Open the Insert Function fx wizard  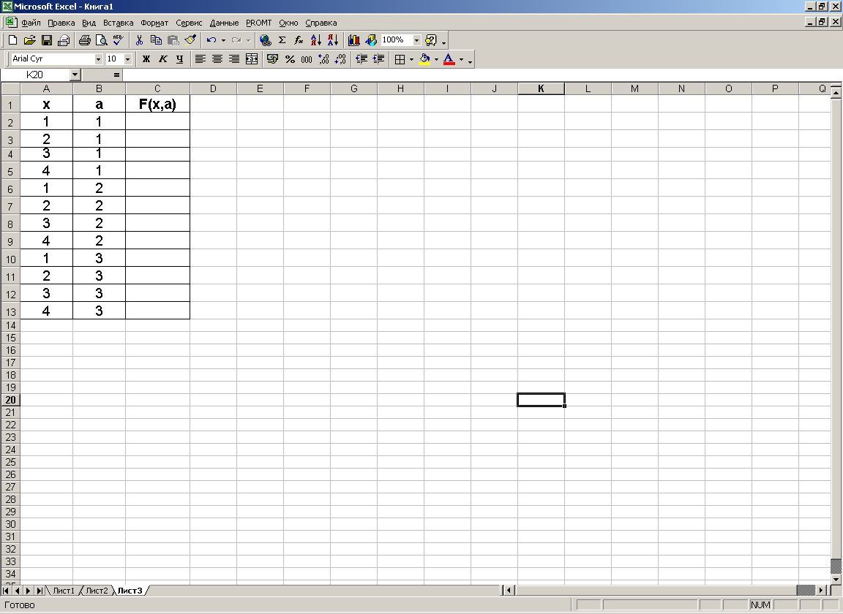(x=299, y=40)
